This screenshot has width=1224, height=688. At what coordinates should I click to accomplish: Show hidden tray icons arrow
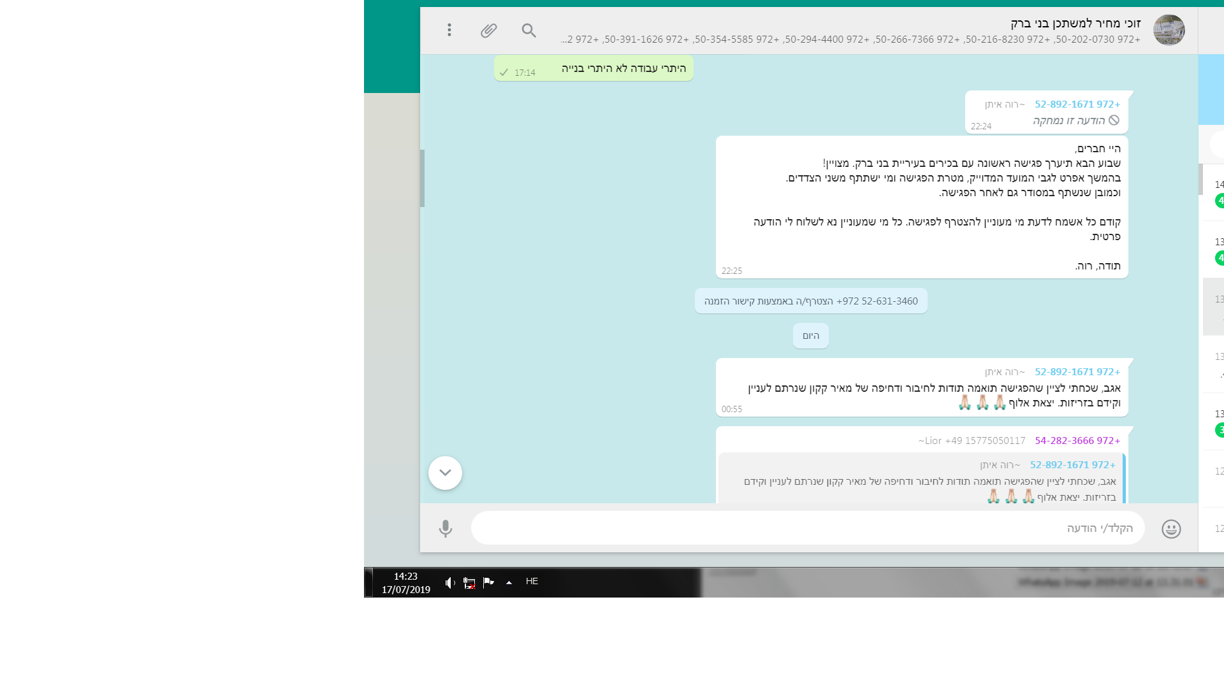point(509,582)
